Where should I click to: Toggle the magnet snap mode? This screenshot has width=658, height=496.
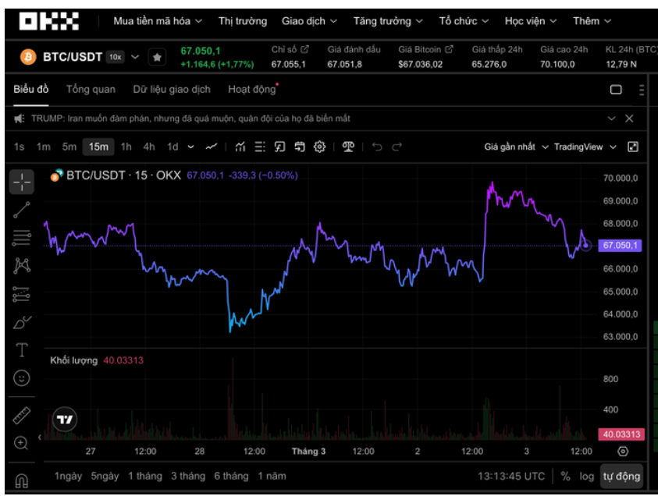click(21, 480)
